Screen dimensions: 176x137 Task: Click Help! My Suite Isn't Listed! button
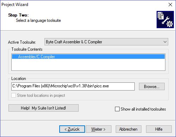43,108
